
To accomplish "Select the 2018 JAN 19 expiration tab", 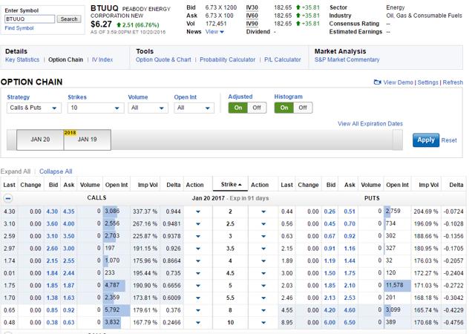I will 88,140.
